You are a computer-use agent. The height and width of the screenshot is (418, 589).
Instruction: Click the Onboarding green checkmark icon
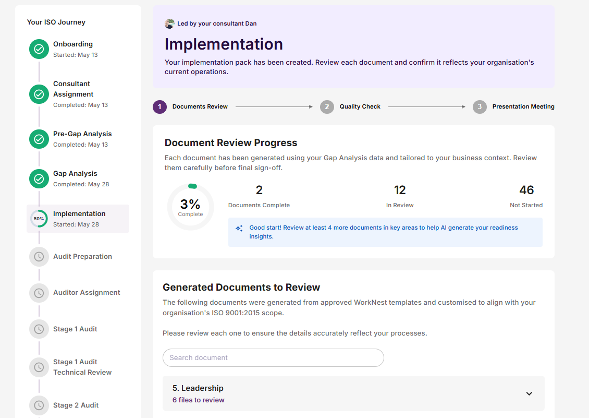click(39, 49)
